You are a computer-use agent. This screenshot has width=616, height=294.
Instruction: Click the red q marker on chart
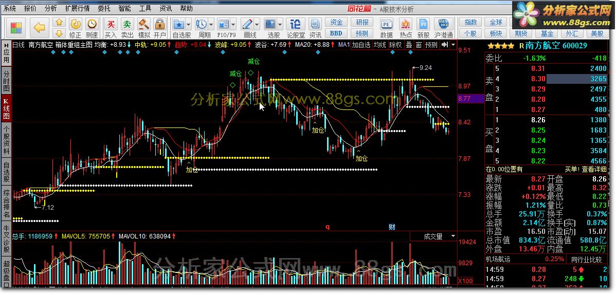tap(327, 227)
